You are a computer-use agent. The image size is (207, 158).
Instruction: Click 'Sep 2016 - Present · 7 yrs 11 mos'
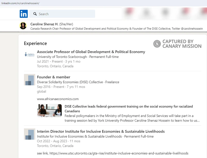61,87
